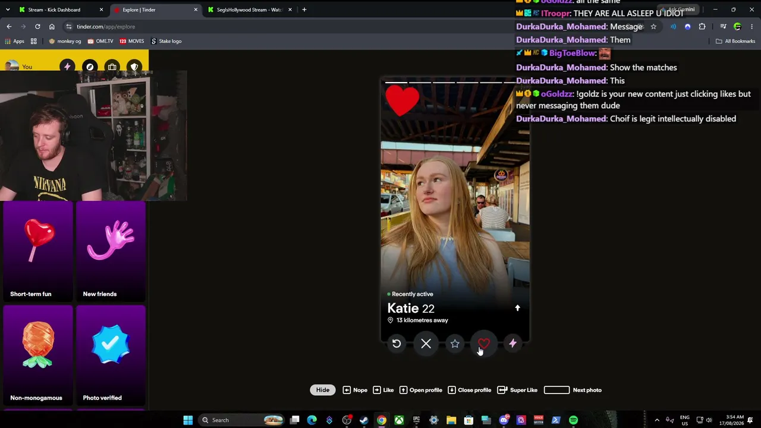Open Discord from the taskbar

coord(504,420)
